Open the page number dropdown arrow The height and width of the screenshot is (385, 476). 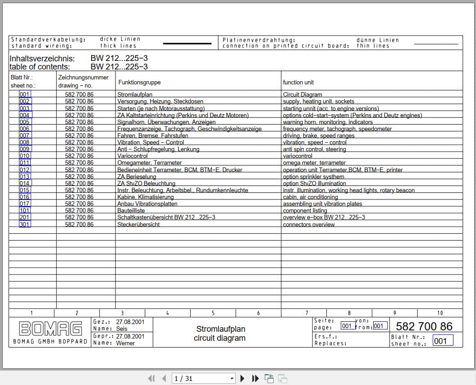point(232,379)
